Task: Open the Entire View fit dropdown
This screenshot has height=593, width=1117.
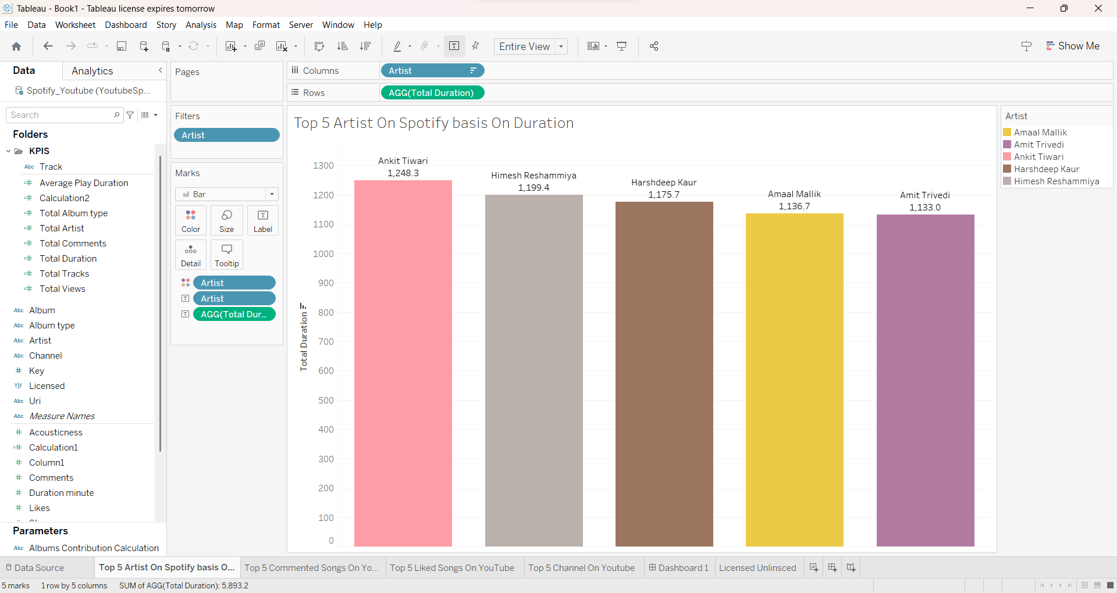Action: click(560, 47)
